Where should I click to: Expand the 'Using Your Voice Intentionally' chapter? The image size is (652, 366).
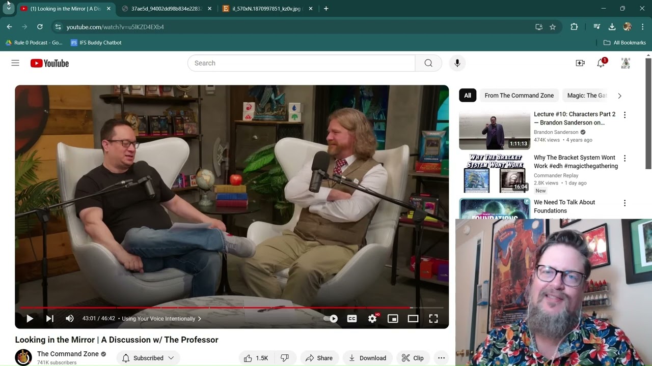click(161, 319)
